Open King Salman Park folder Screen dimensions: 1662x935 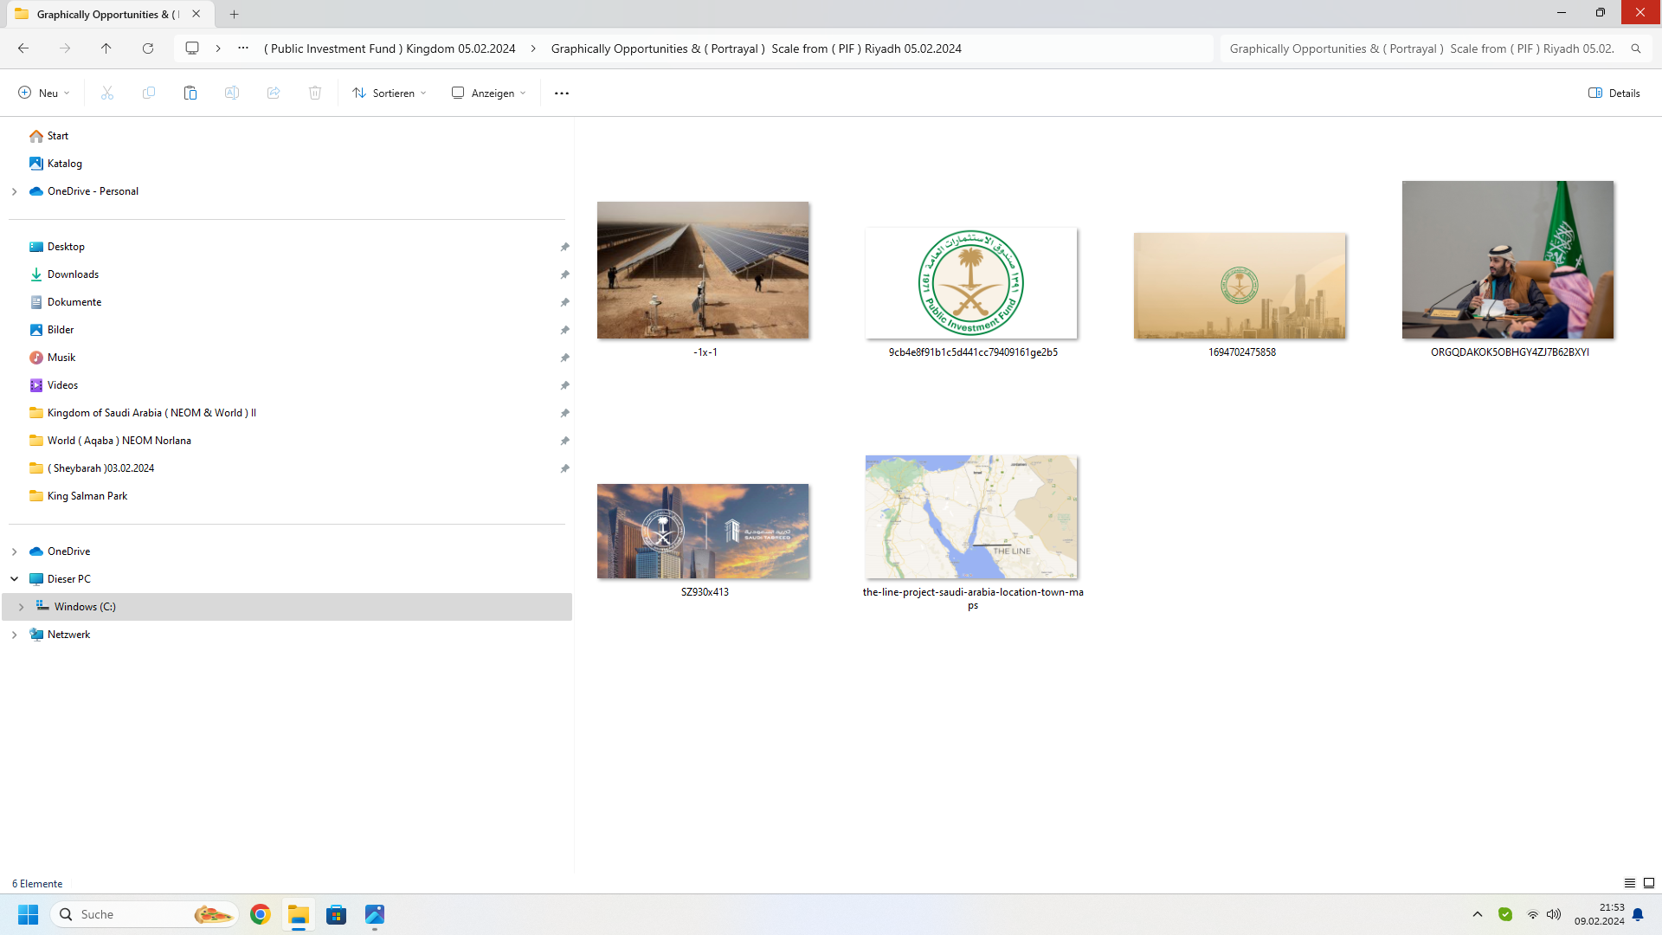tap(78, 496)
